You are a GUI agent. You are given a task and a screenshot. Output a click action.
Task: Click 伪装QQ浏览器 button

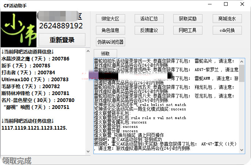(110, 42)
